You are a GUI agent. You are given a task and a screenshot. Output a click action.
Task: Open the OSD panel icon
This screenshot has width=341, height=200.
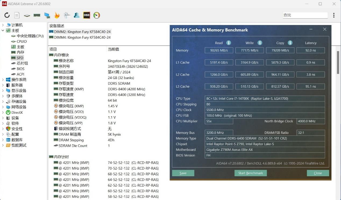(x=87, y=15)
